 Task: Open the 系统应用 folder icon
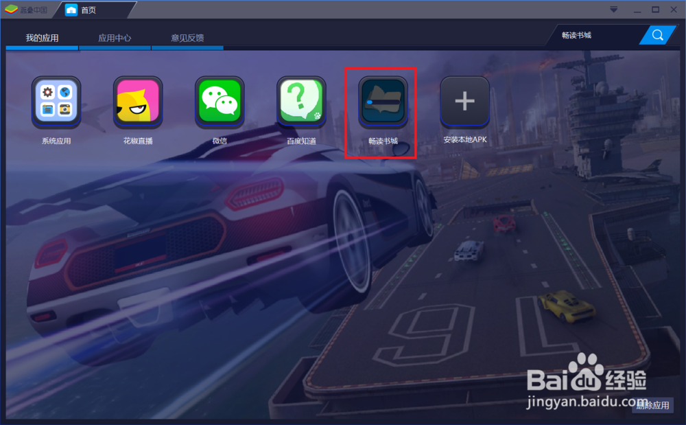pyautogui.click(x=56, y=102)
